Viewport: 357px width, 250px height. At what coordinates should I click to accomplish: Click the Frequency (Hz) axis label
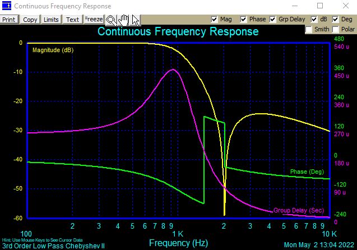[178, 243]
